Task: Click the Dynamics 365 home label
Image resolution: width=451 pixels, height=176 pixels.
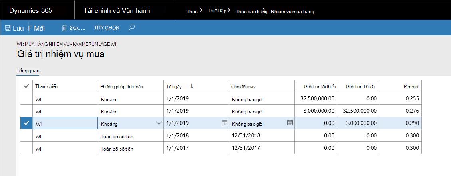Action: pos(31,11)
